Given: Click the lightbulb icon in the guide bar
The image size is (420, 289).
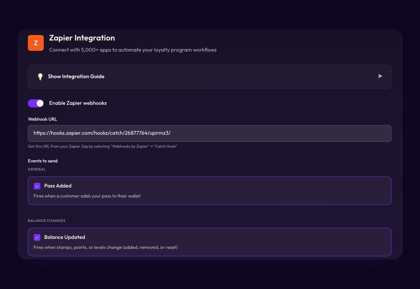Looking at the screenshot, I should 40,76.
